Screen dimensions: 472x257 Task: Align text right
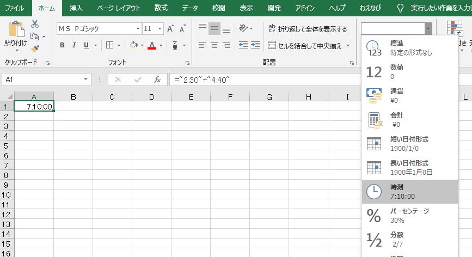click(x=226, y=45)
